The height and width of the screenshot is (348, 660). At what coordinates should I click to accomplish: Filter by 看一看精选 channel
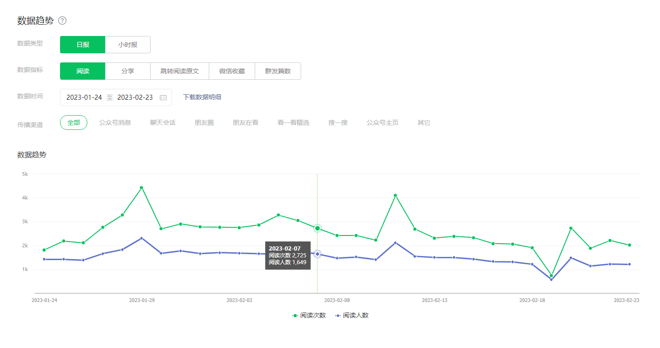coord(293,123)
